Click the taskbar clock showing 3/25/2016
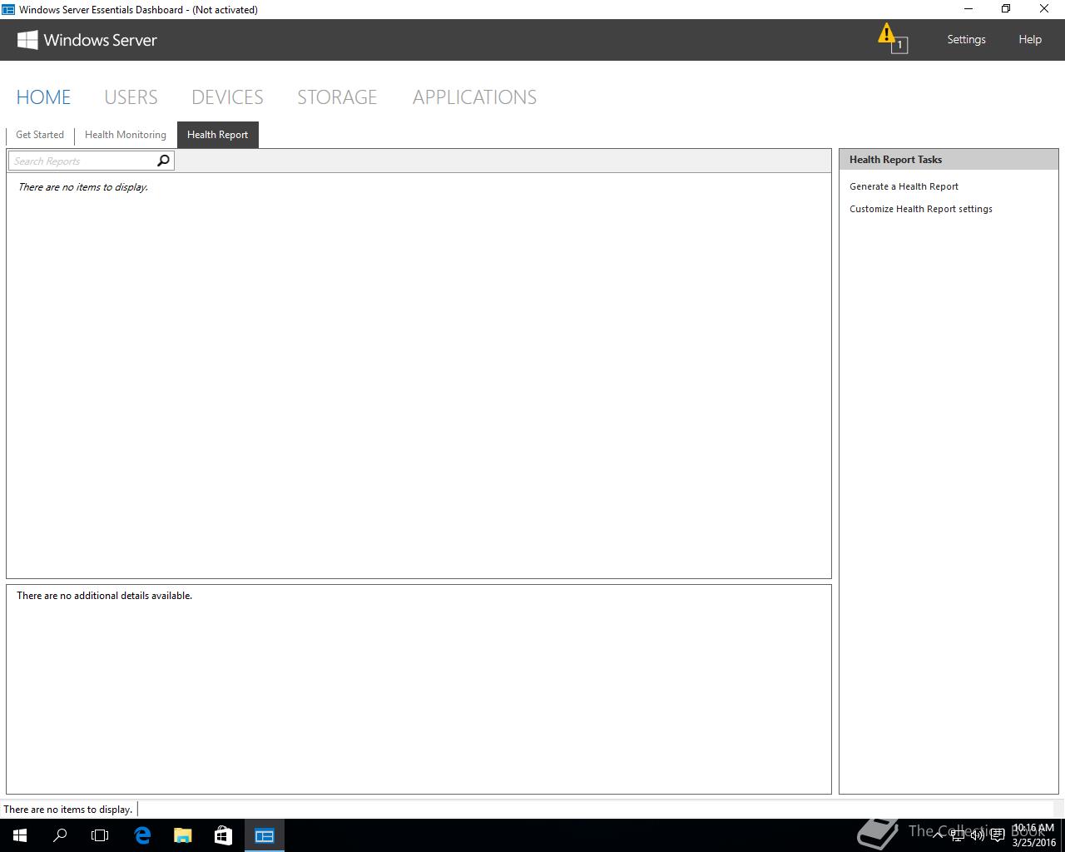This screenshot has width=1065, height=852. click(x=1033, y=835)
